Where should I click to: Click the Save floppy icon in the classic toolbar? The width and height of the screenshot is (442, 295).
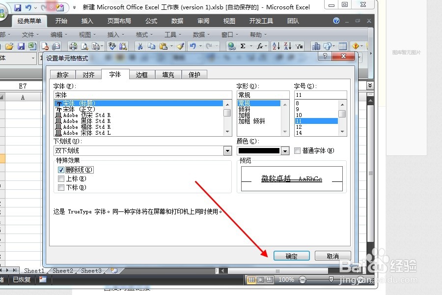point(21,46)
